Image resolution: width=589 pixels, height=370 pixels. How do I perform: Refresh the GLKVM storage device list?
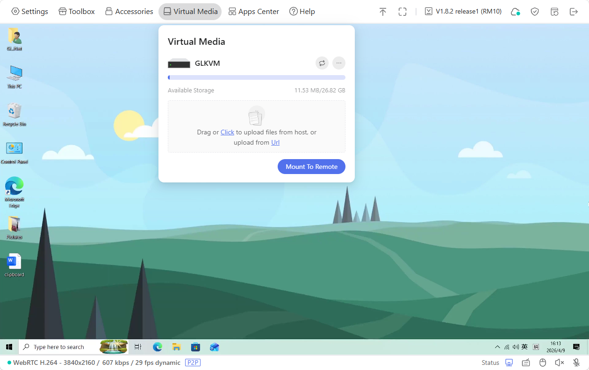[322, 63]
